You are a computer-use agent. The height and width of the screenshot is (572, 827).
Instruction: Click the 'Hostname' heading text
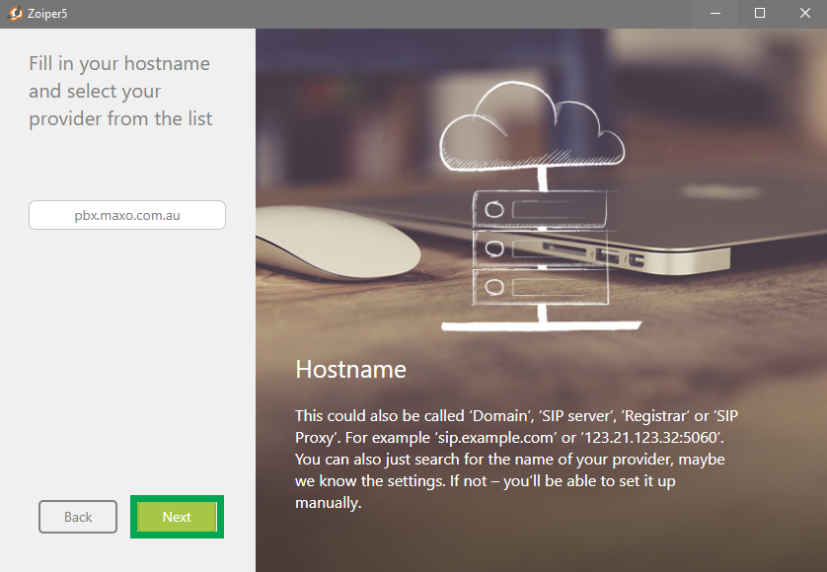click(x=350, y=369)
